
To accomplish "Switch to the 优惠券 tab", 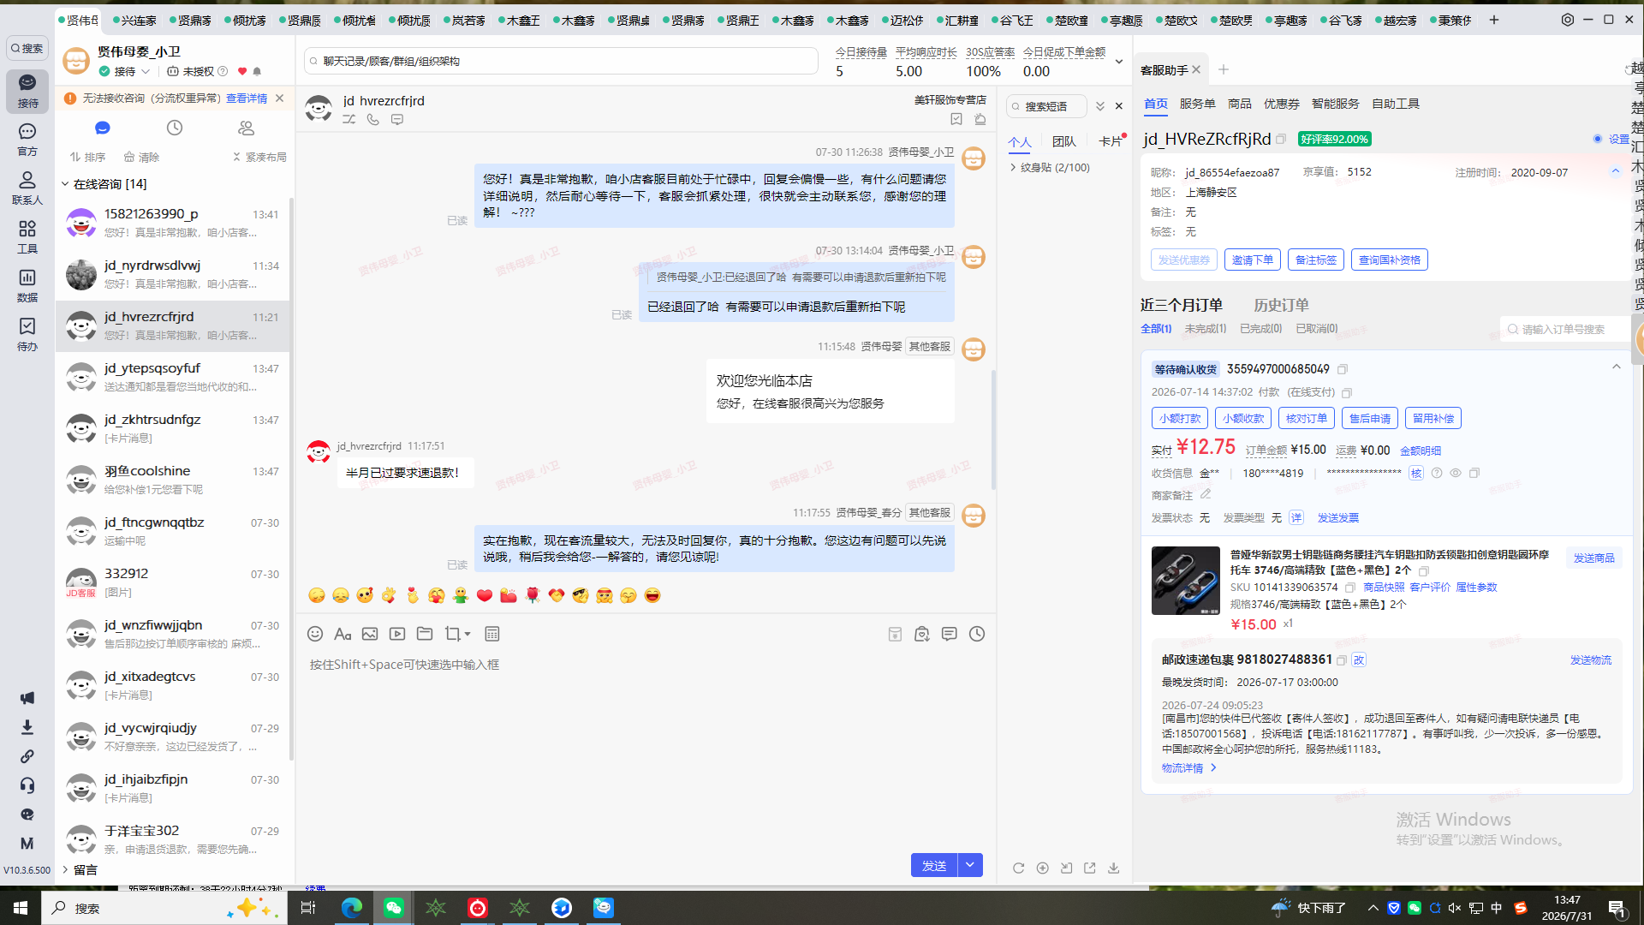I will (1281, 104).
